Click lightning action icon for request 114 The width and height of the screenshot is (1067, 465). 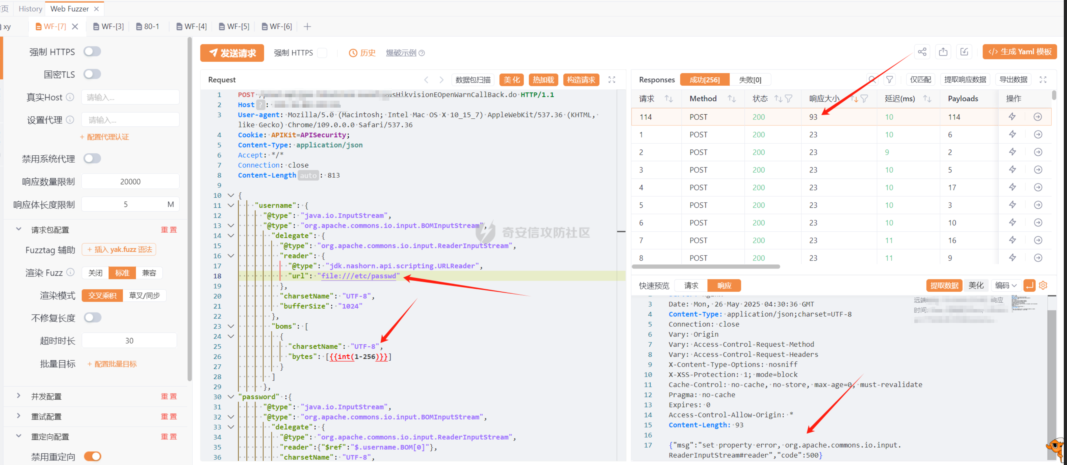pyautogui.click(x=1012, y=117)
